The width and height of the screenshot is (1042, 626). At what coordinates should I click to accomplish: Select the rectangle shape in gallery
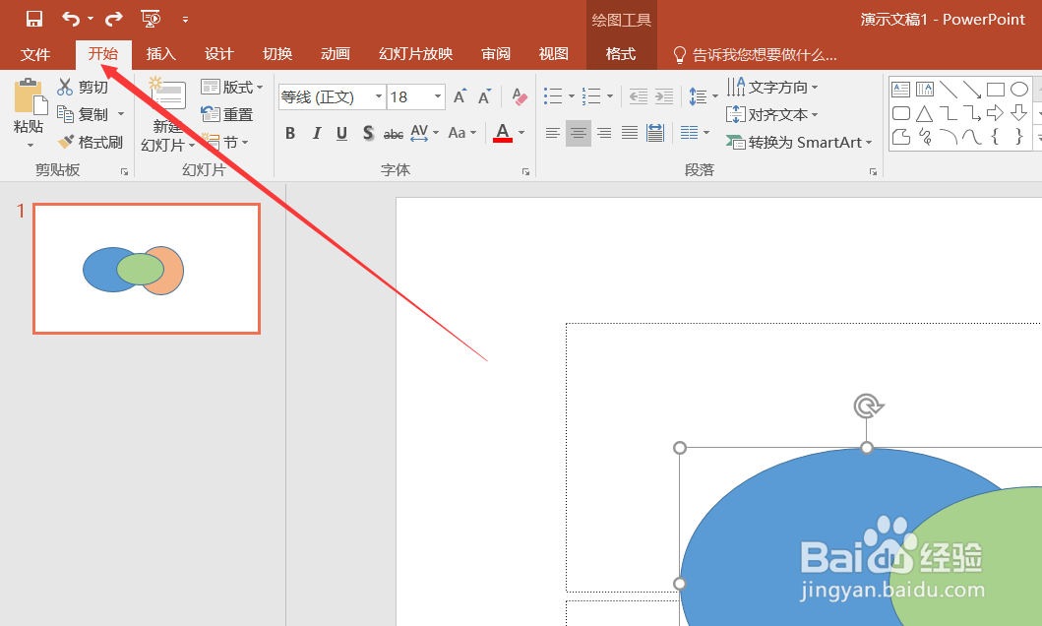tap(996, 89)
